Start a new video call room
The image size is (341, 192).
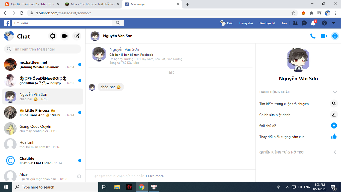[x=65, y=36]
